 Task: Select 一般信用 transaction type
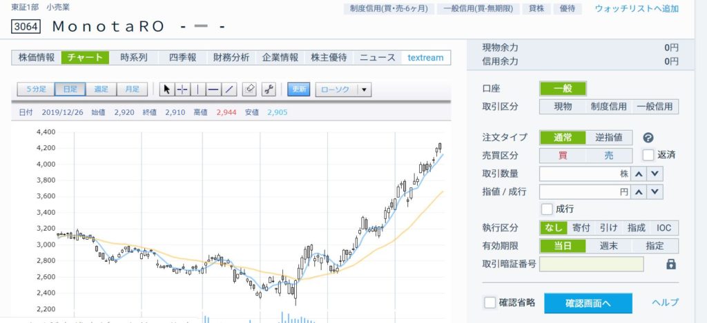(655, 107)
